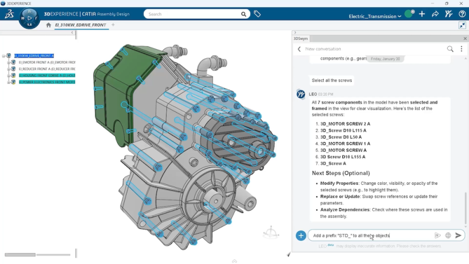Click the blue plus attach button in chat

point(301,236)
